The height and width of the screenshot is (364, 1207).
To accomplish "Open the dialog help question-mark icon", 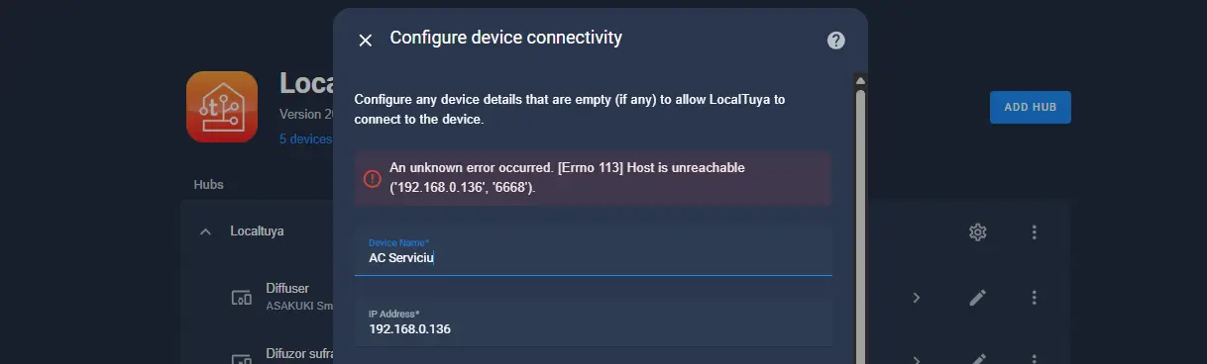I will (835, 40).
